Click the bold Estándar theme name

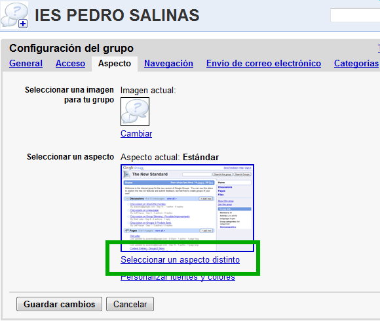(201, 157)
